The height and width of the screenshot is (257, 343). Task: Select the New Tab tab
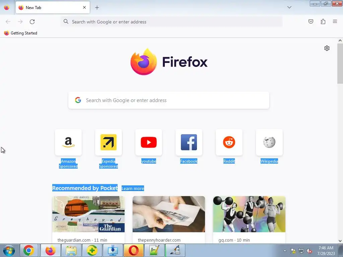click(x=53, y=7)
